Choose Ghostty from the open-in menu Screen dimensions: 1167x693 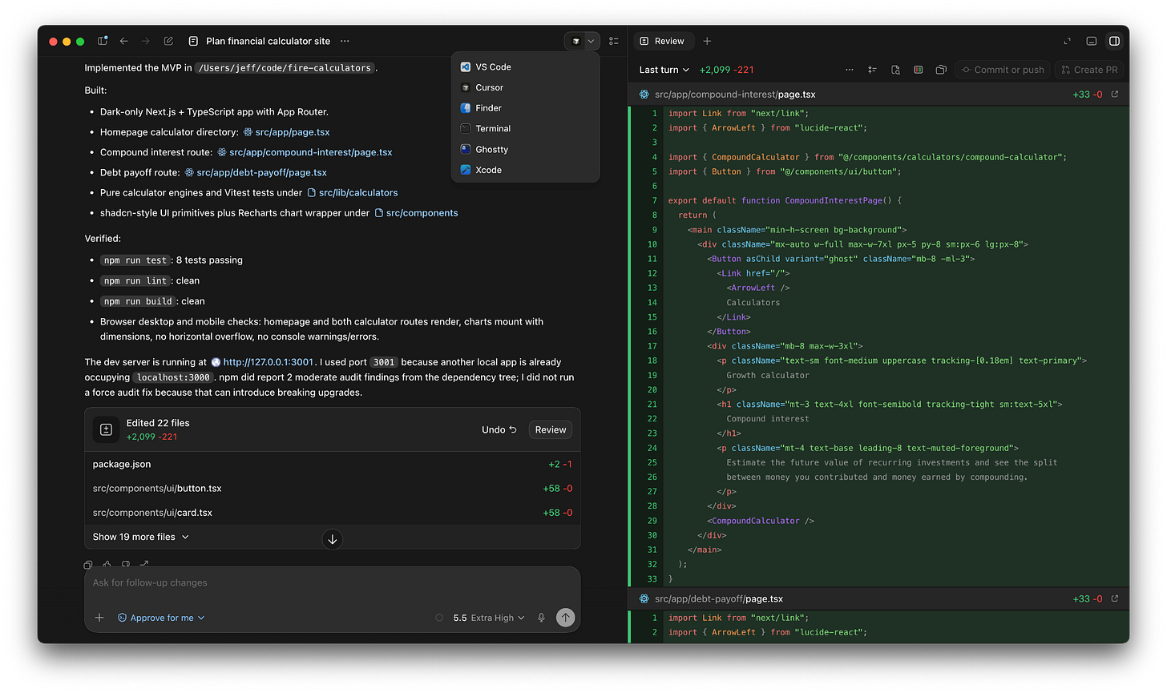(x=525, y=149)
